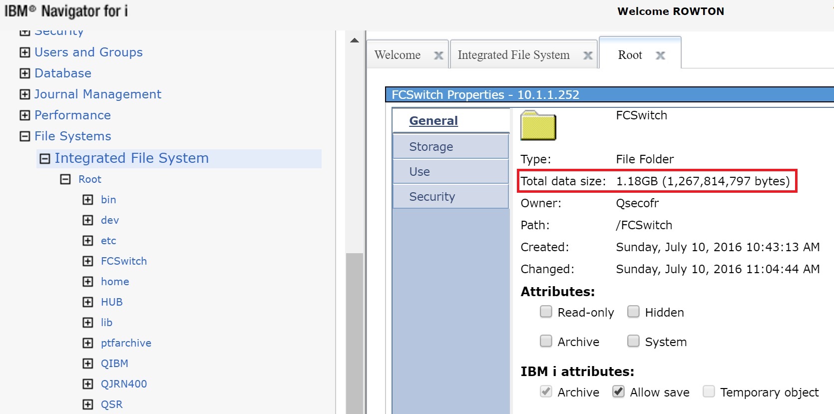The width and height of the screenshot is (834, 414).
Task: Close the Welcome tab with its X
Action: (438, 55)
